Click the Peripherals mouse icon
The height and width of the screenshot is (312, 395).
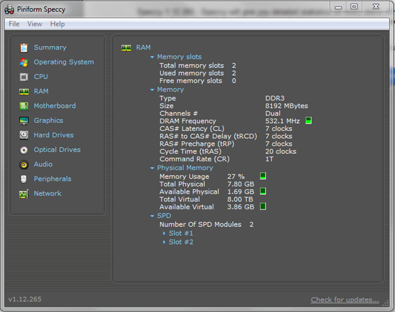click(24, 179)
